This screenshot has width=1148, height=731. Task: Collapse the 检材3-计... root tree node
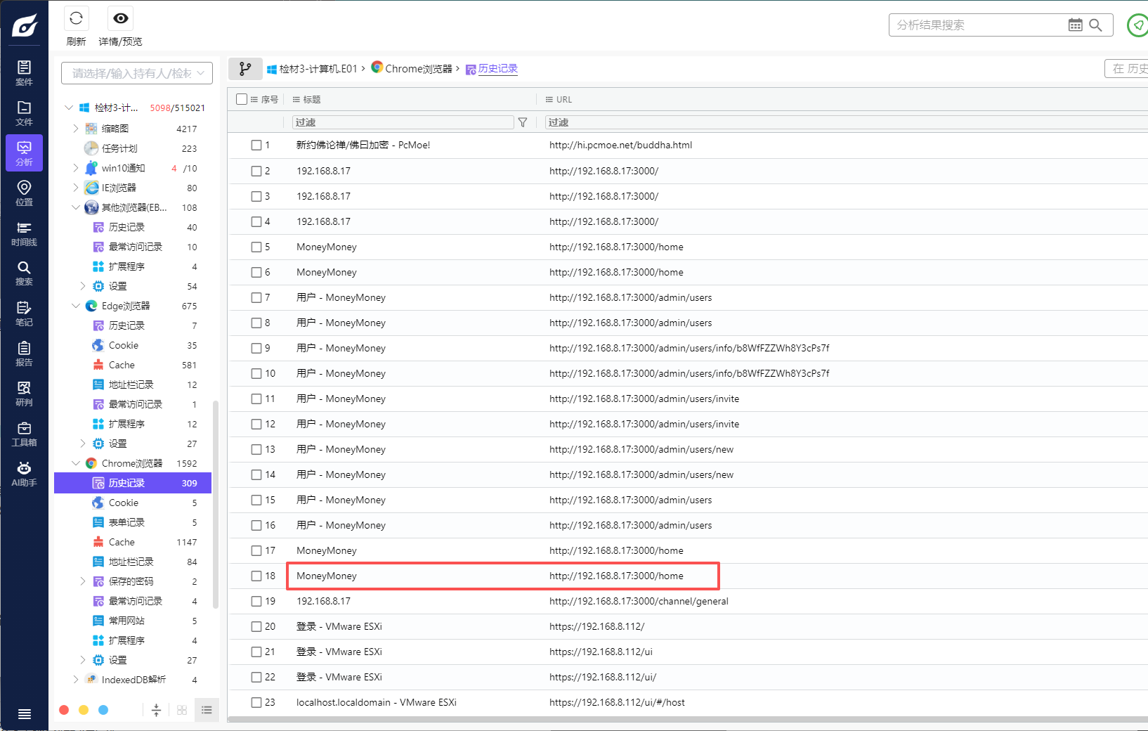(x=69, y=108)
